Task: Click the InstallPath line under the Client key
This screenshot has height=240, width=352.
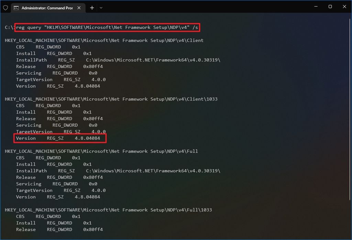Action: pos(118,60)
